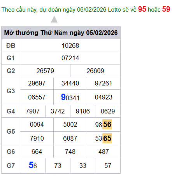172x176 pixels.
Task: Click G7 result 33
Action: (x=83, y=166)
